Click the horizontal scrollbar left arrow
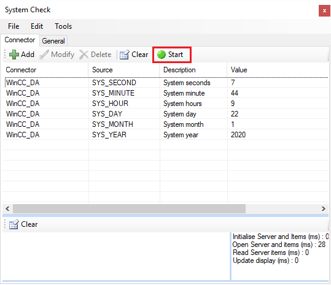The width and height of the screenshot is (331, 285). click(7, 209)
